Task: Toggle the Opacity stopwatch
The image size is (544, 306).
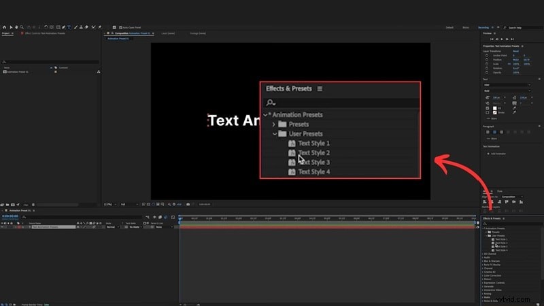Action: point(487,73)
